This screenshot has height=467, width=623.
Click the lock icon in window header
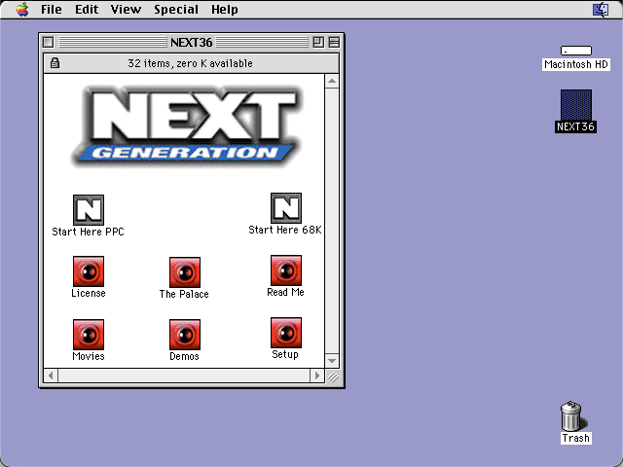55,62
